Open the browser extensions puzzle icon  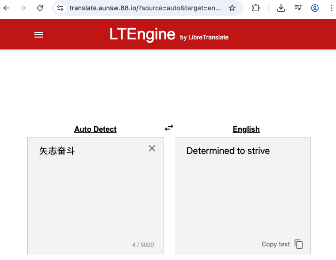(x=256, y=8)
